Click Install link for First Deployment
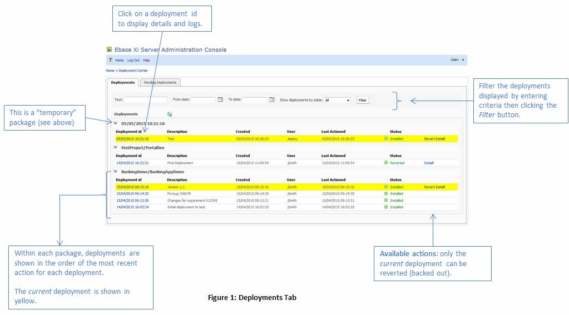The height and width of the screenshot is (315, 569). 428,163
